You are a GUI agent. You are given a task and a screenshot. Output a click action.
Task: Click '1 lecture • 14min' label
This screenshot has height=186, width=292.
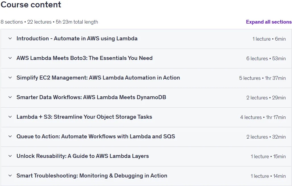click(268, 176)
